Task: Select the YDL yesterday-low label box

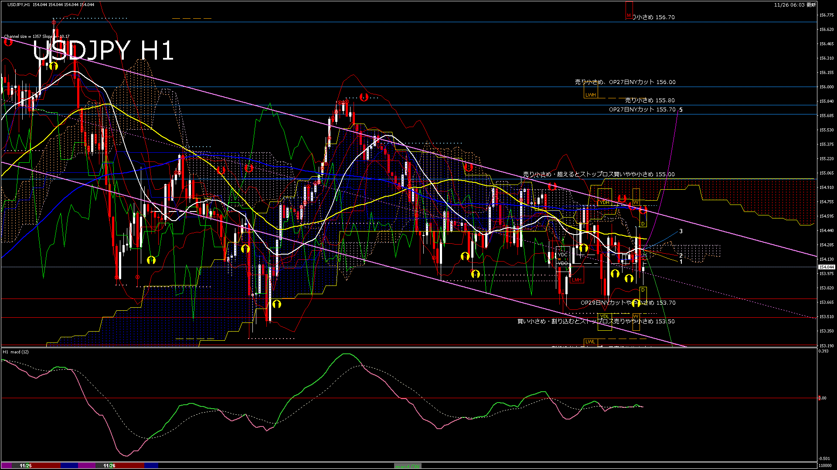Action: point(604,316)
